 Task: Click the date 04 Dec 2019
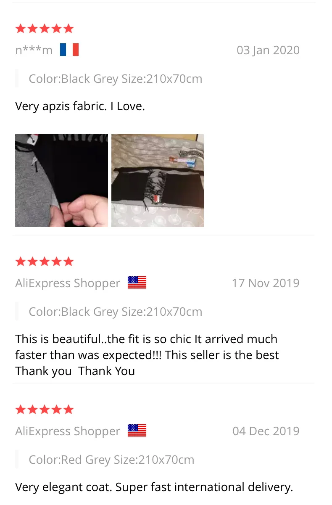(x=266, y=431)
